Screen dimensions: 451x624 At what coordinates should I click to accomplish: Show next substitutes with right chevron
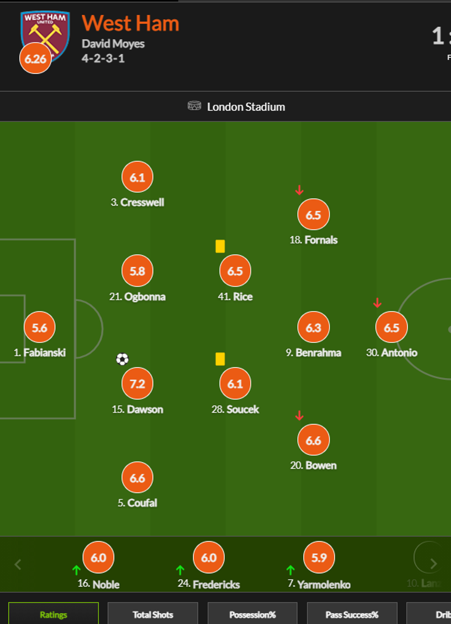click(x=433, y=564)
